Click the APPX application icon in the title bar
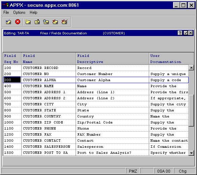The image size is (197, 175). point(5,5)
